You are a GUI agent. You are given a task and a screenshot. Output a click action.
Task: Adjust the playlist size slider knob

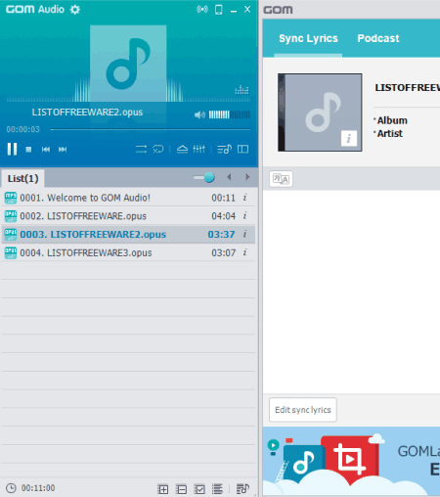click(x=209, y=177)
